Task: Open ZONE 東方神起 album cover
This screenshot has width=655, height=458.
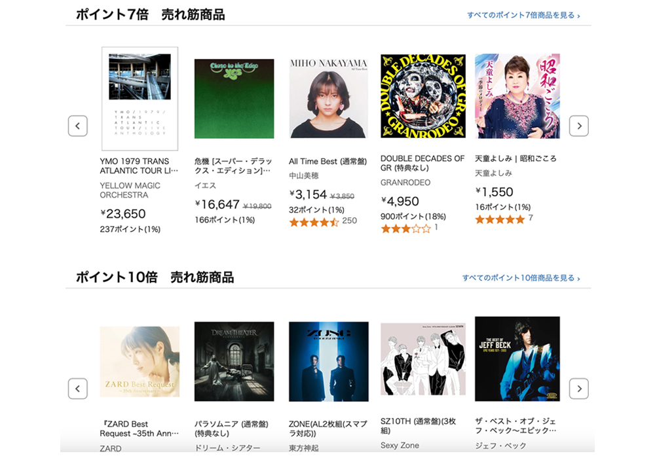Action: click(x=329, y=362)
